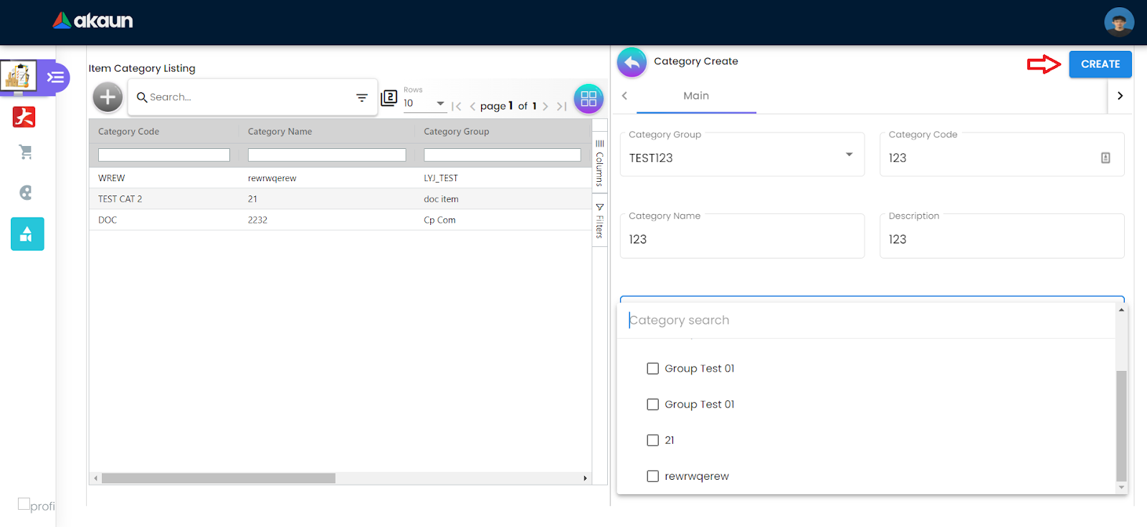Image resolution: width=1147 pixels, height=527 pixels.
Task: Check the first Group Test 01 checkbox
Action: [652, 369]
